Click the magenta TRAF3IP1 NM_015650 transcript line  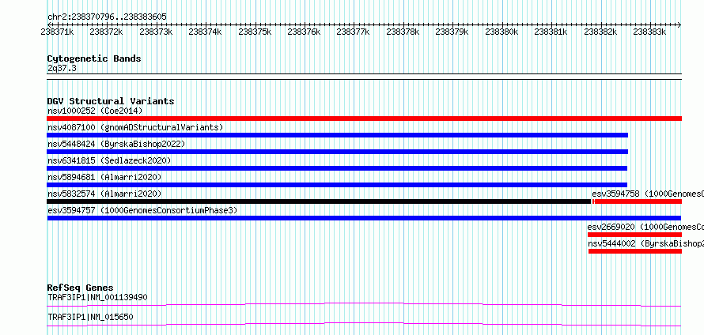pos(364,324)
